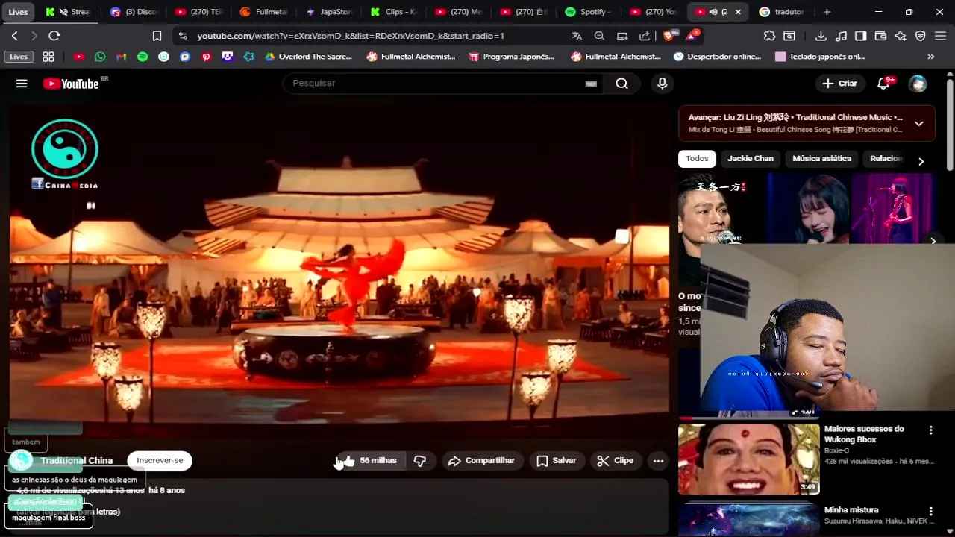This screenshot has width=955, height=537.
Task: Open the YouTube notifications bell
Action: [884, 84]
